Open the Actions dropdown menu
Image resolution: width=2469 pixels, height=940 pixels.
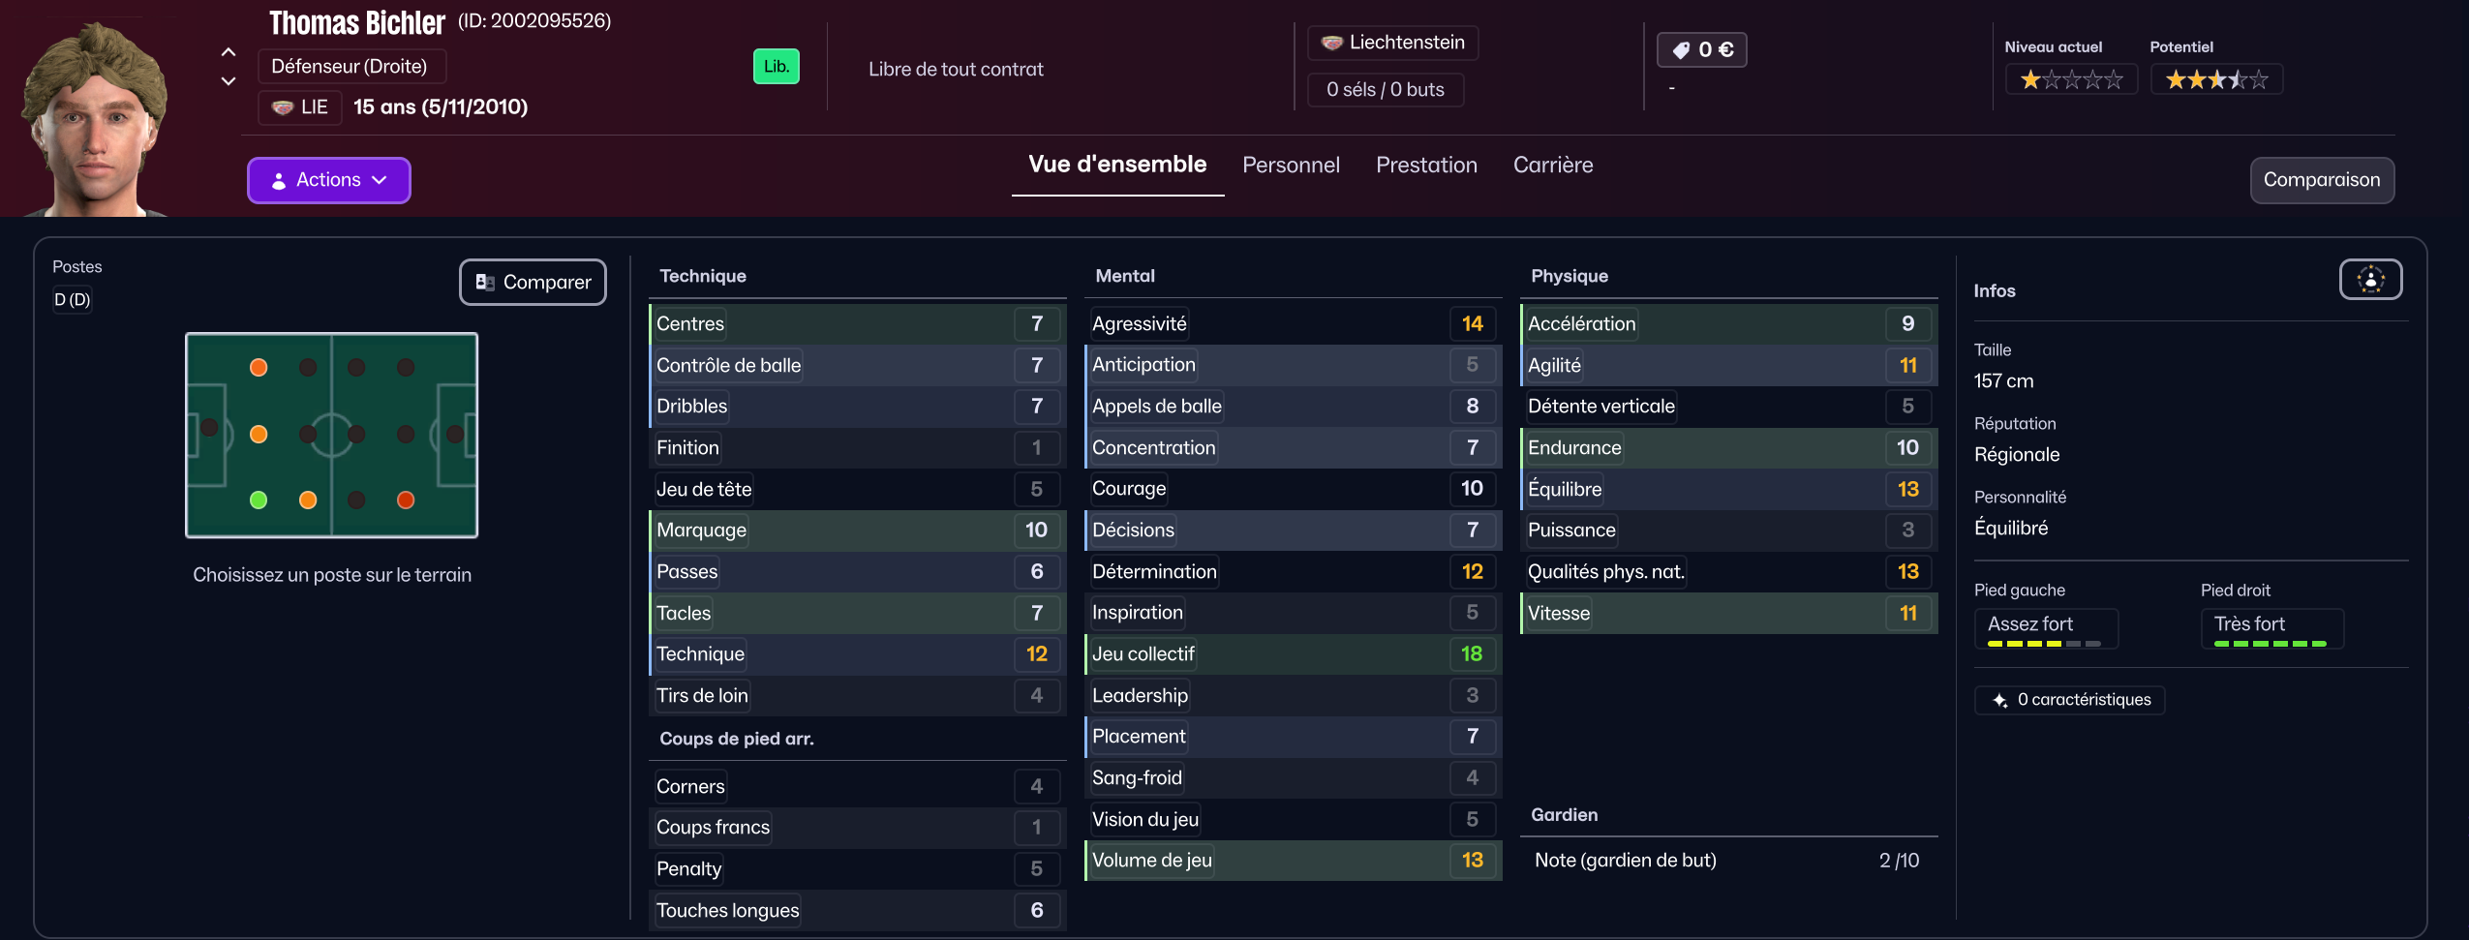[328, 181]
